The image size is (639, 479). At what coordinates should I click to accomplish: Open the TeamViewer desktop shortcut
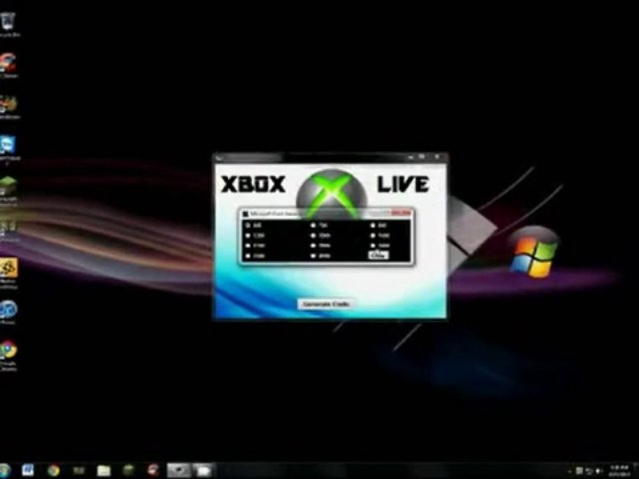click(8, 150)
